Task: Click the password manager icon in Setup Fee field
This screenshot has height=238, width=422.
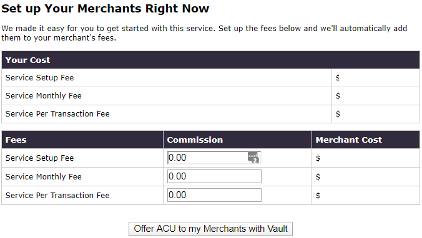Action: (253, 158)
